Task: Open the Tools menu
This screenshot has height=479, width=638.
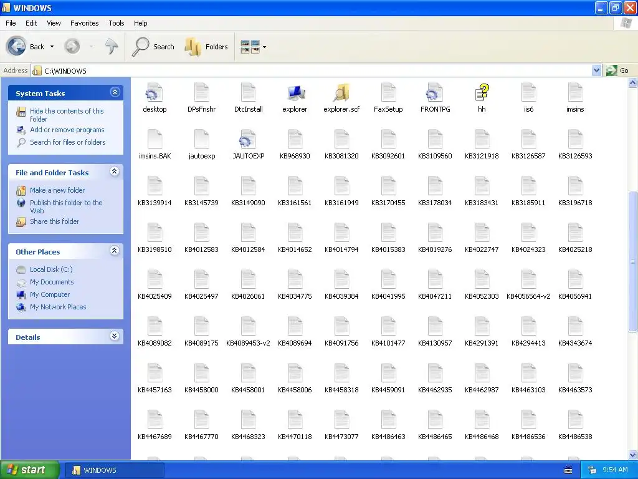Action: [x=117, y=23]
